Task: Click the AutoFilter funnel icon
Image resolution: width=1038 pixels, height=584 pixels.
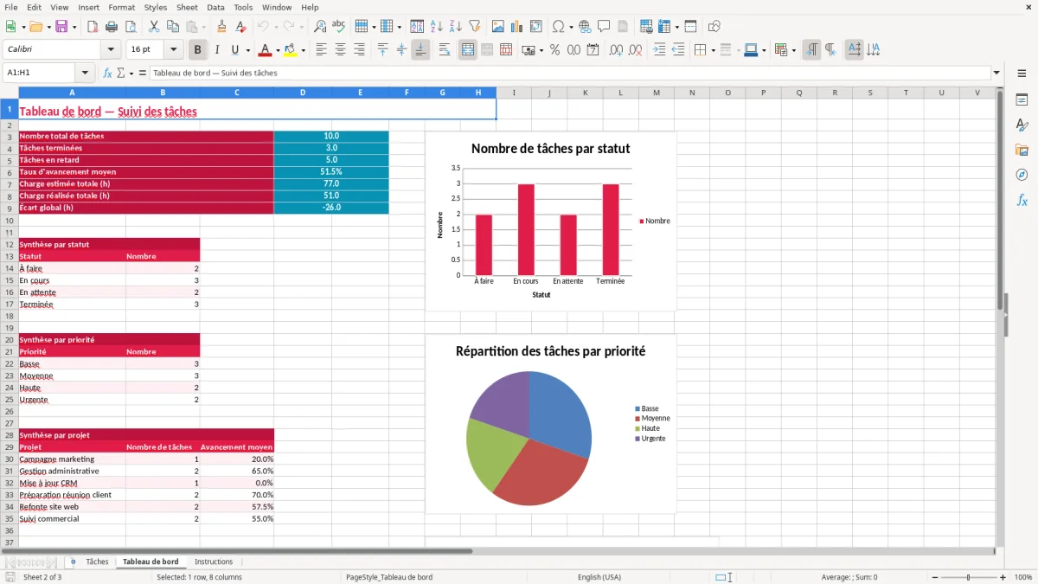Action: 475,27
